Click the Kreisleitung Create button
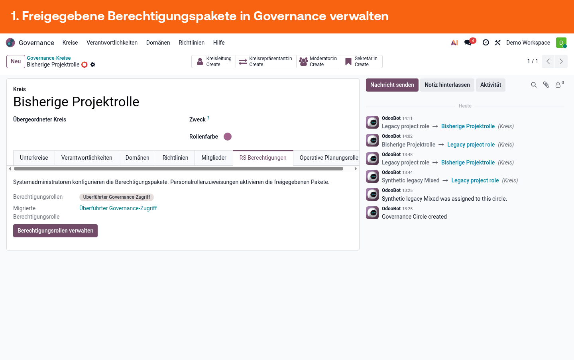Screen dimensions: 574x360 [214, 61]
